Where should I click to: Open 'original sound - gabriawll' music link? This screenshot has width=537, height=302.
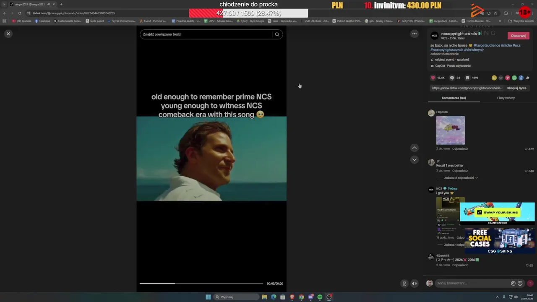pyautogui.click(x=452, y=60)
